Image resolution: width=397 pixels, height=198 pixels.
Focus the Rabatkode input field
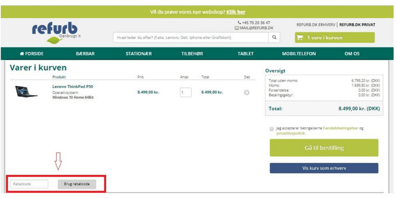click(29, 184)
